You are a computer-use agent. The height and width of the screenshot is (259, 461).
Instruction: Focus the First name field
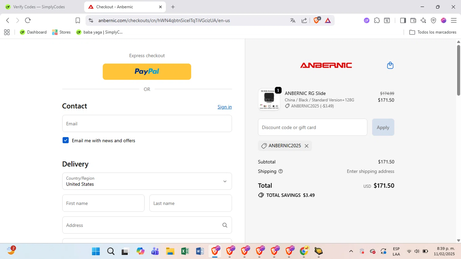coord(103,203)
